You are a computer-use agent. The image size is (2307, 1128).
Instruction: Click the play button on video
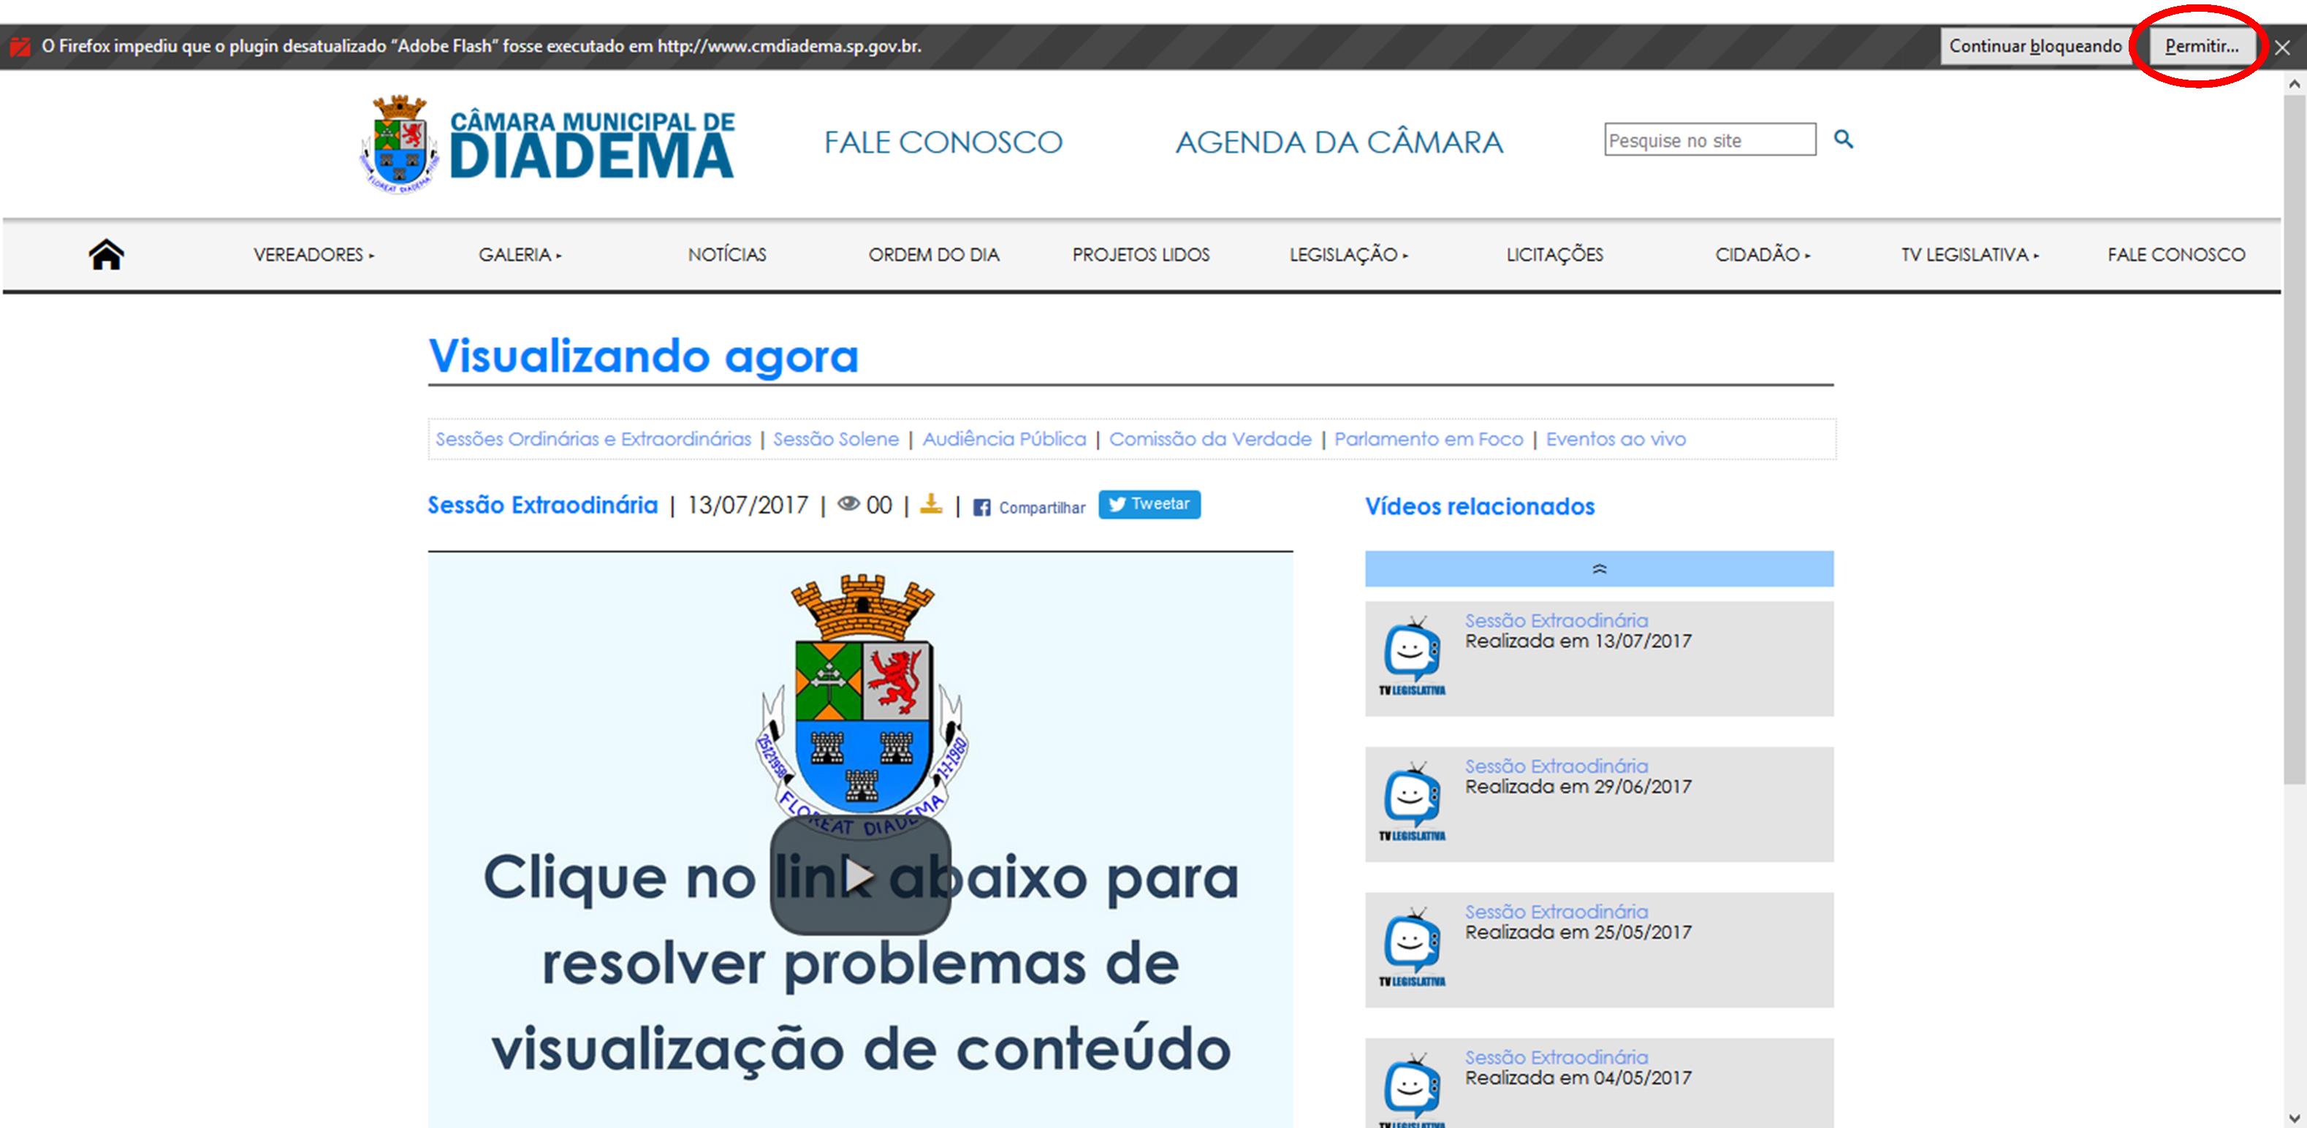tap(860, 875)
